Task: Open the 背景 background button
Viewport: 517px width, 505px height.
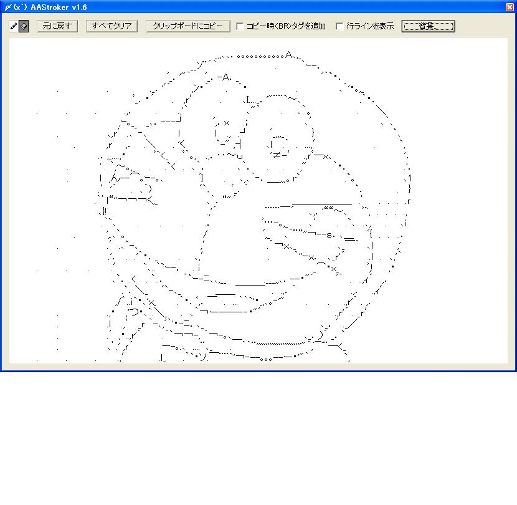Action: [429, 26]
